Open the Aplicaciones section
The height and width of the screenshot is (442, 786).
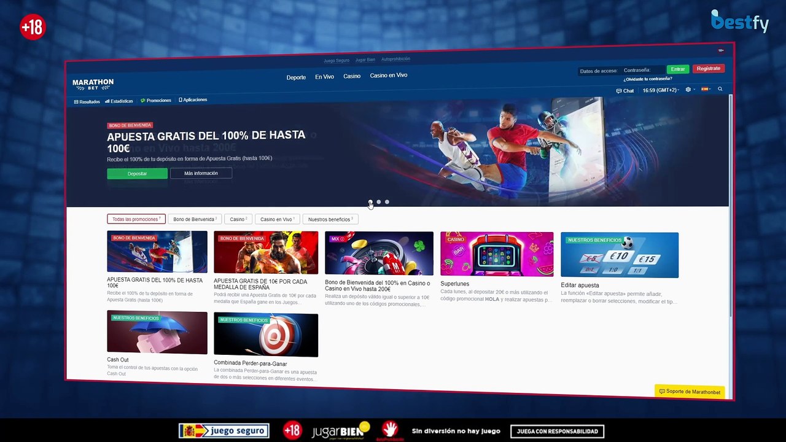(x=193, y=99)
